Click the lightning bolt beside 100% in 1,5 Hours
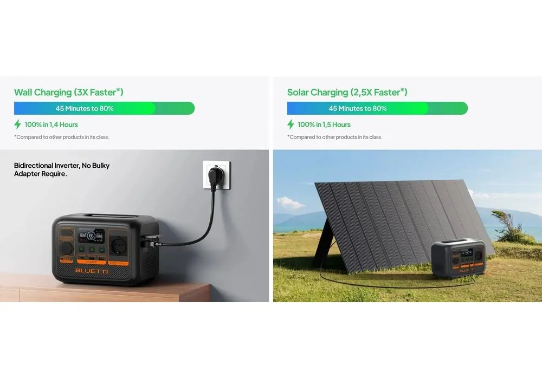The height and width of the screenshot is (379, 542). [291, 125]
